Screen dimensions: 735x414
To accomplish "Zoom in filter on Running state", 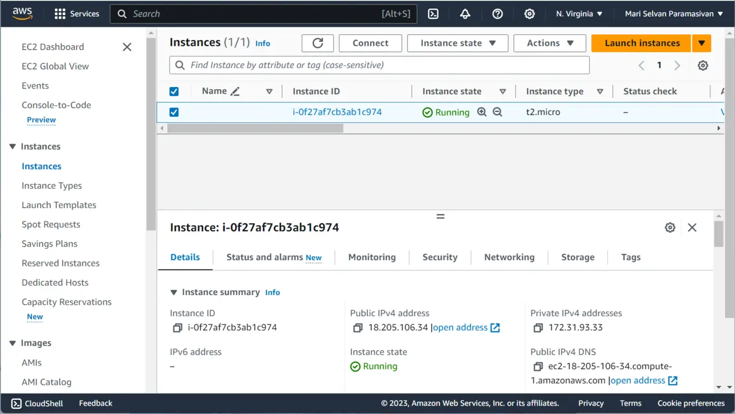I will [x=482, y=112].
